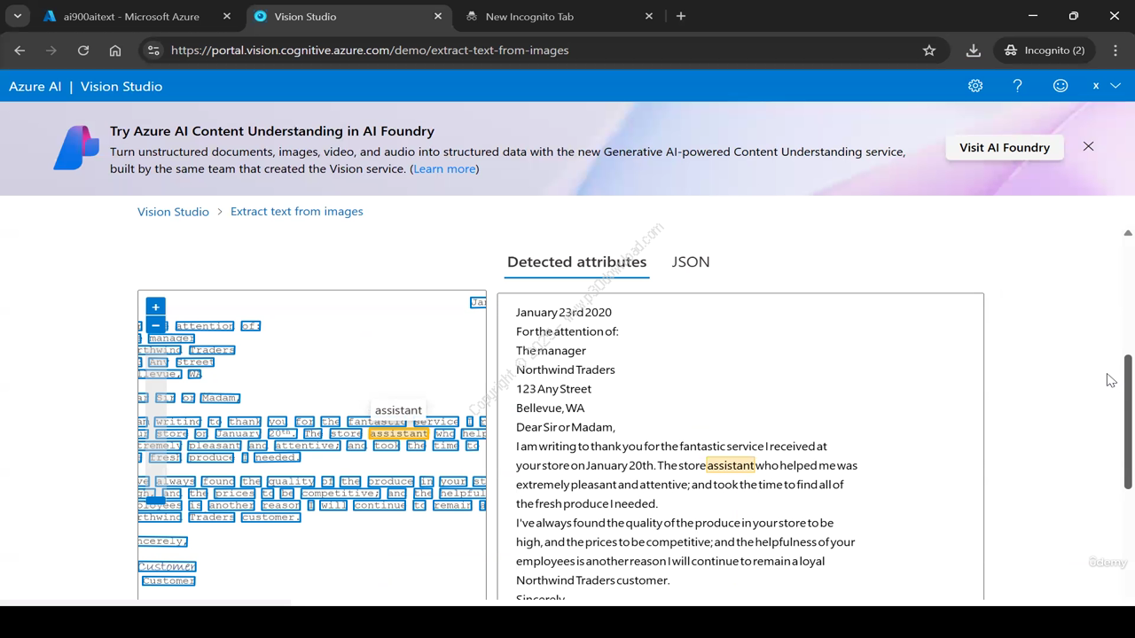Click the word 'Madam,' in the image
The image size is (1135, 638).
tap(220, 398)
